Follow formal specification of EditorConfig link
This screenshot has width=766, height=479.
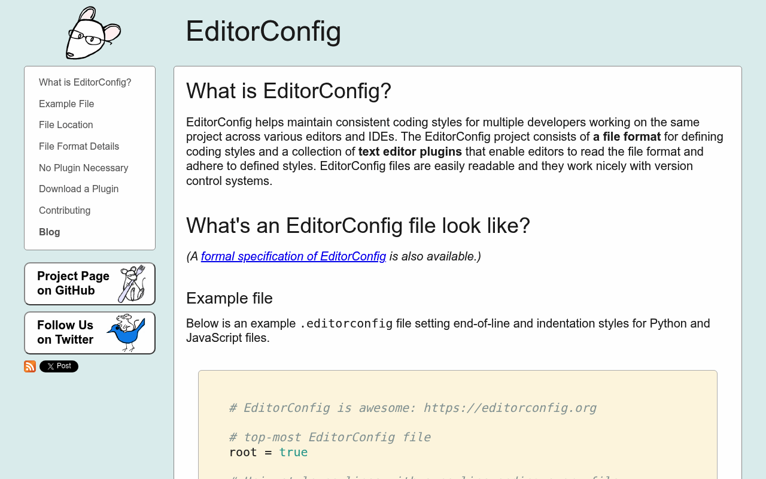click(x=293, y=256)
